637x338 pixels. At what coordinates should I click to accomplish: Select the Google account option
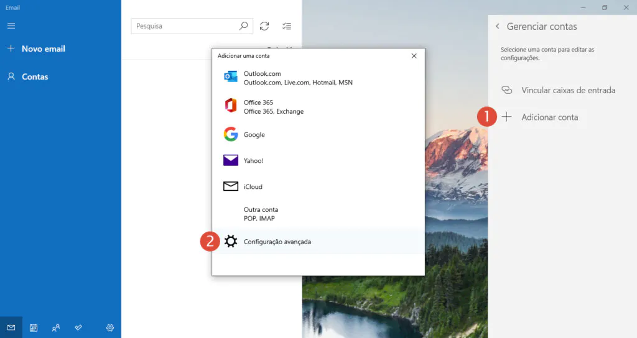318,135
